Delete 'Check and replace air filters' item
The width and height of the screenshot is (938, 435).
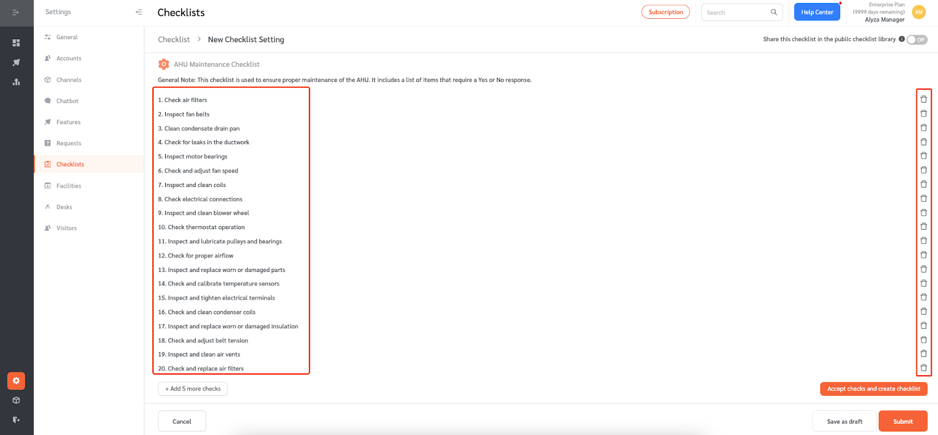[x=923, y=368]
